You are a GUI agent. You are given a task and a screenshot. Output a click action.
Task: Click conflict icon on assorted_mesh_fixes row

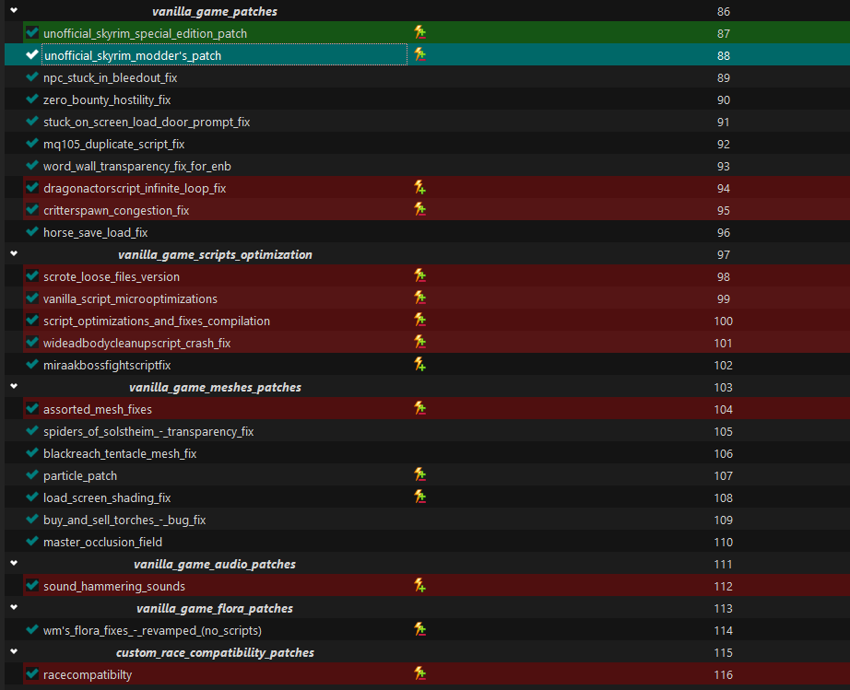(x=419, y=408)
